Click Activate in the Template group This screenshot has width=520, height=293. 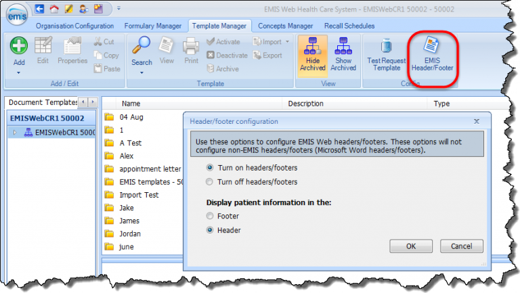click(223, 42)
